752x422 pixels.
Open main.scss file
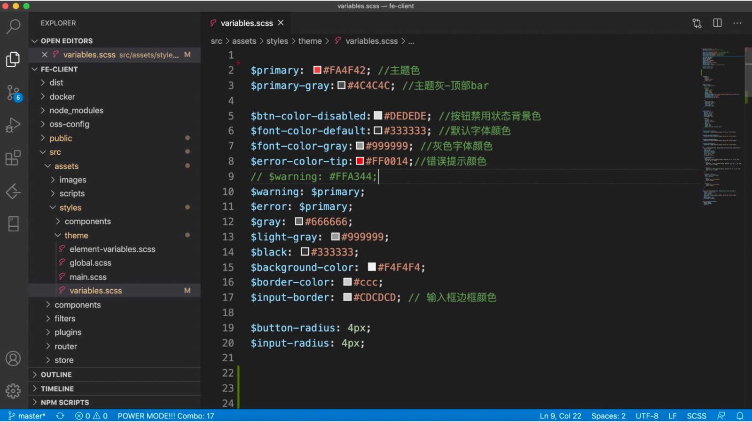click(115, 277)
